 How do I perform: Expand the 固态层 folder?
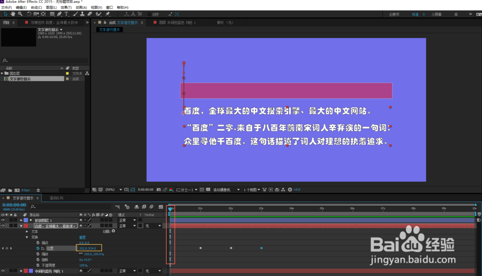[x=2, y=73]
